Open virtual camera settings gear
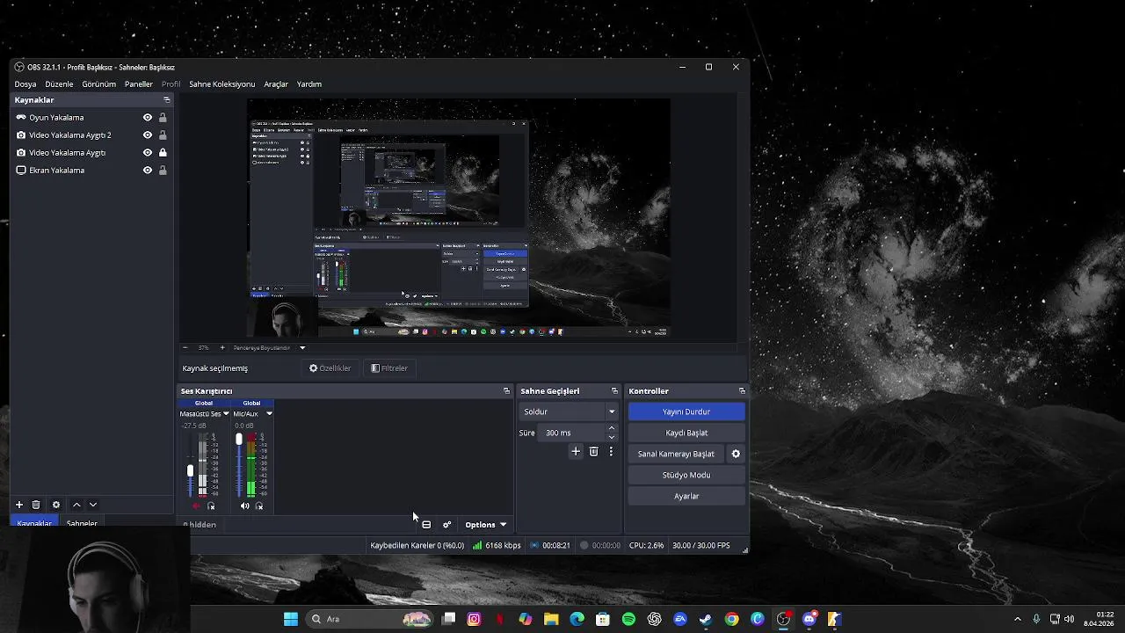 coord(736,454)
